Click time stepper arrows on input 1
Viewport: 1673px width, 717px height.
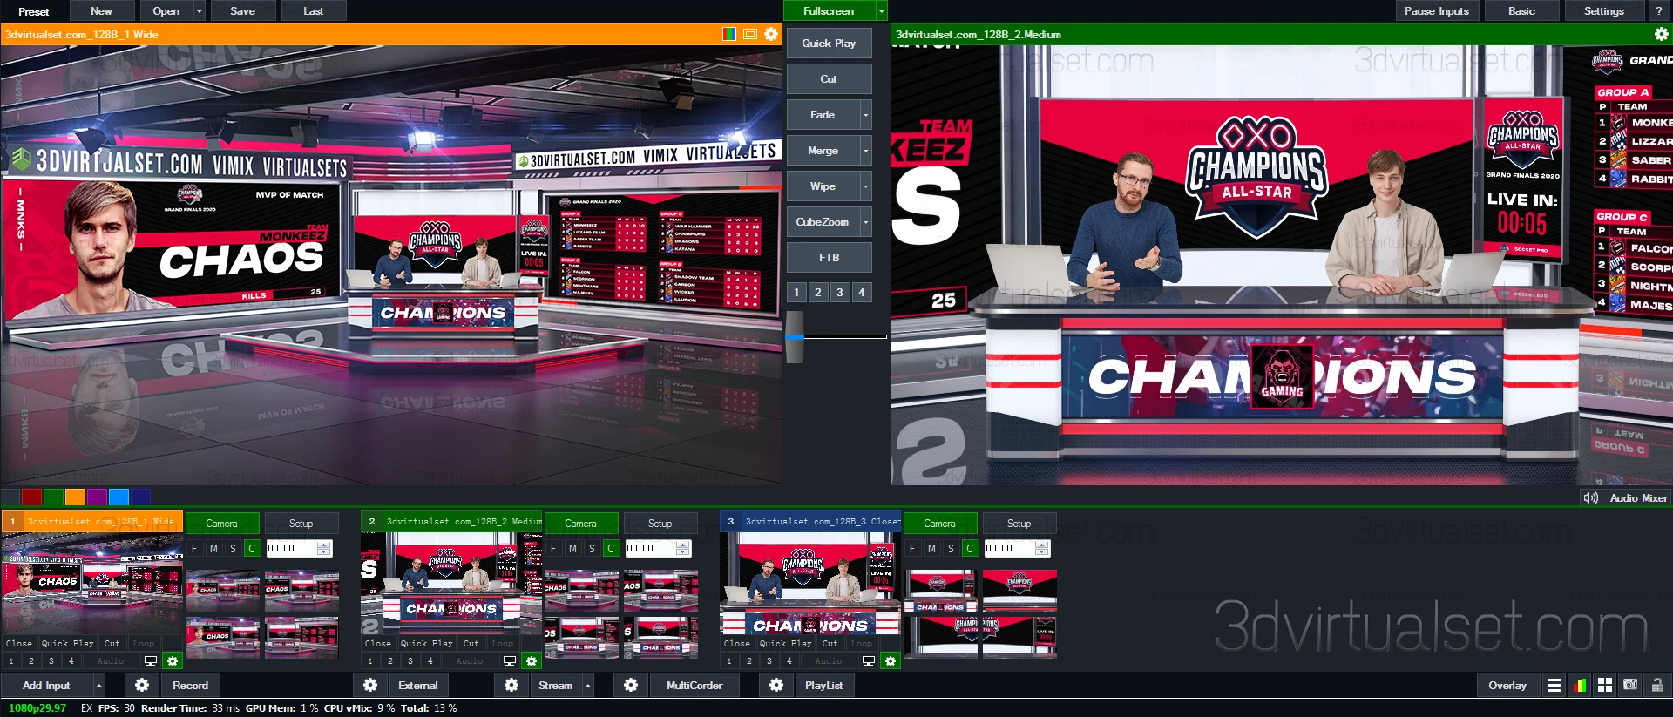click(324, 548)
